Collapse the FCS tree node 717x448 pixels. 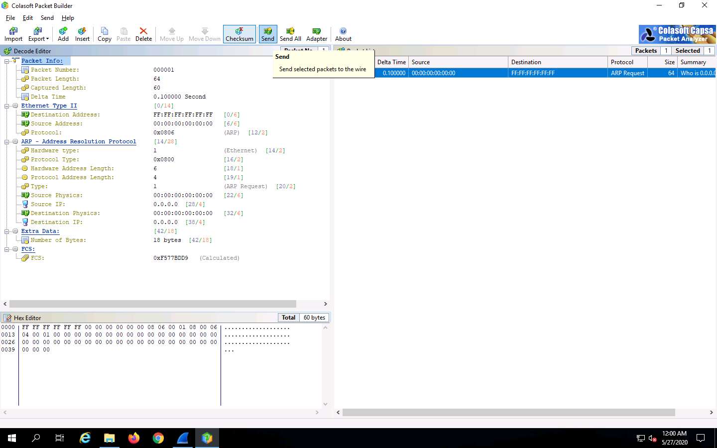pyautogui.click(x=7, y=249)
